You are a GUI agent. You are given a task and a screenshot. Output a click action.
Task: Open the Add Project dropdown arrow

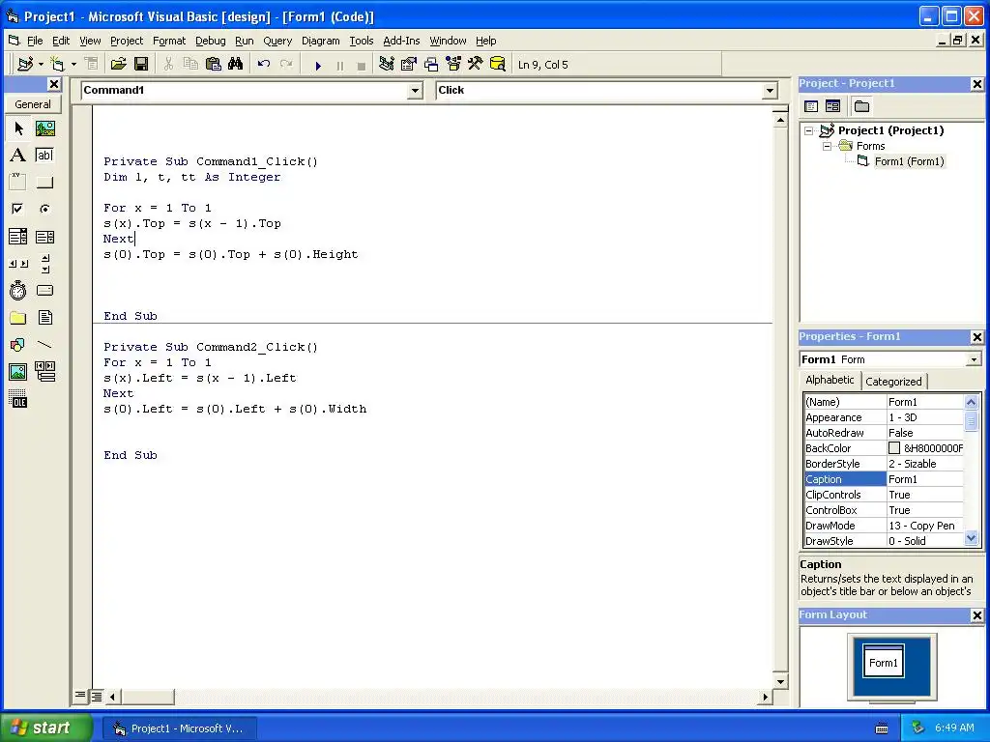pyautogui.click(x=41, y=65)
